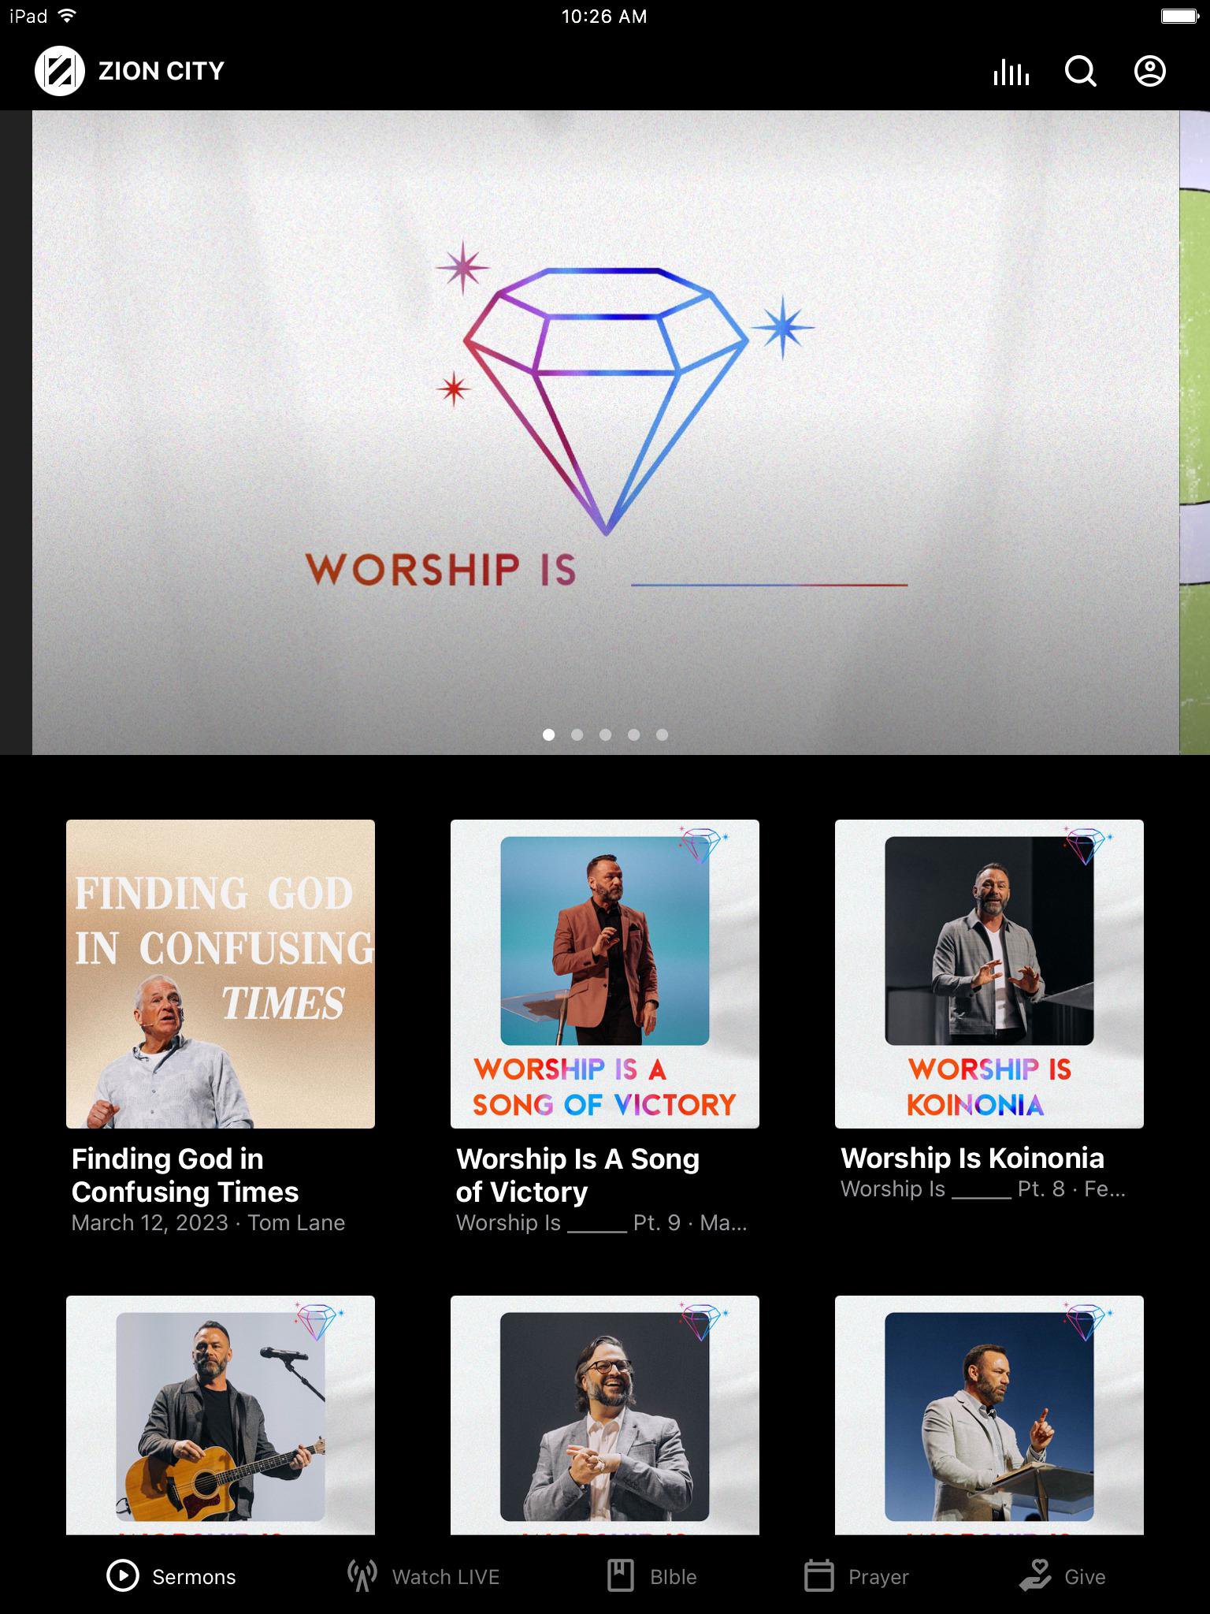This screenshot has width=1210, height=1614.
Task: Peek the next green banner slide edge
Action: (x=1194, y=432)
